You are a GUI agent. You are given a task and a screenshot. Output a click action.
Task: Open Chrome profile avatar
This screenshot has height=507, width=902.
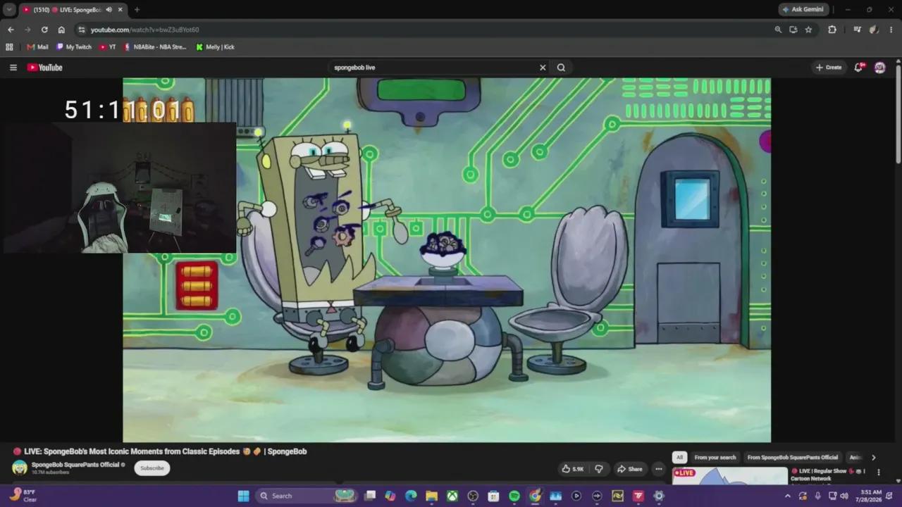[874, 30]
